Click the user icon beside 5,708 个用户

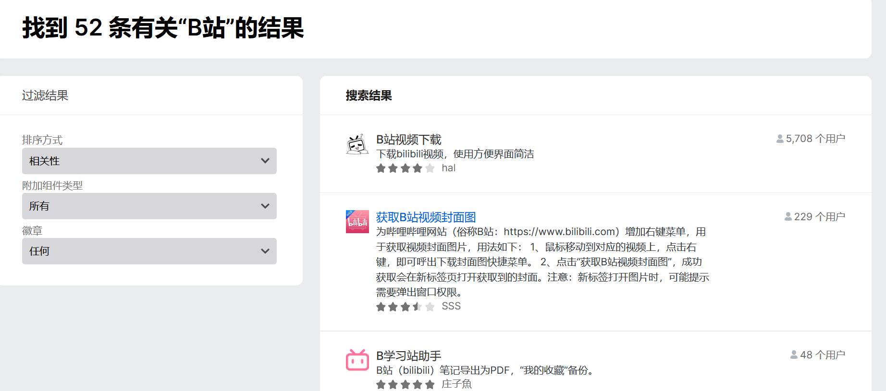tap(780, 139)
